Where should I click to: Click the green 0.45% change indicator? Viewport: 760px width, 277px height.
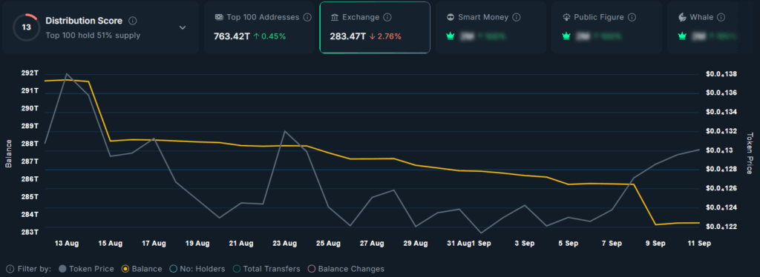tap(269, 36)
